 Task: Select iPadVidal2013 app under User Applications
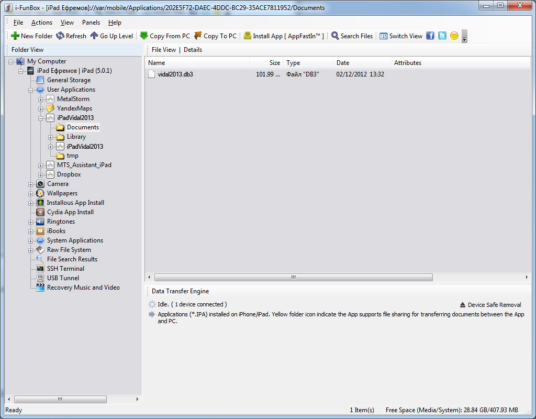coord(75,118)
